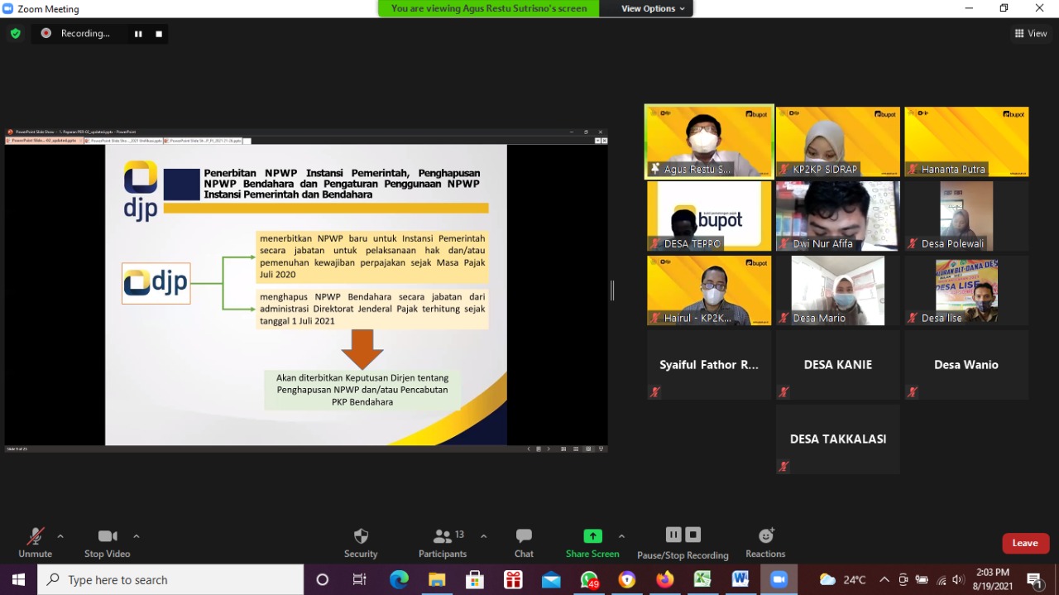Click the green encryption shield icon
This screenshot has width=1059, height=595.
[x=15, y=33]
